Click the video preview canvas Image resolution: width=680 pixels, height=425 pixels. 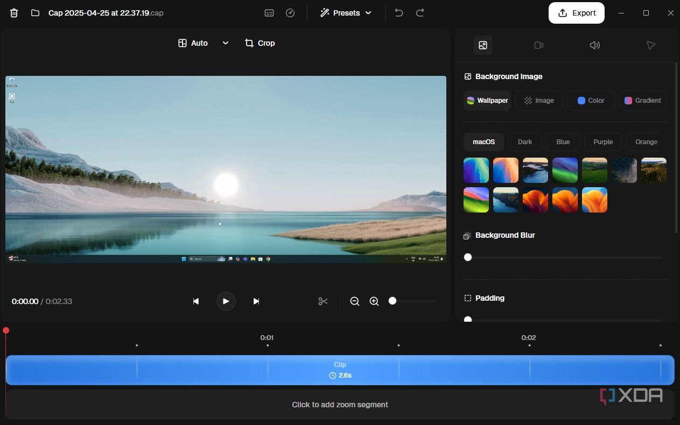pos(226,169)
